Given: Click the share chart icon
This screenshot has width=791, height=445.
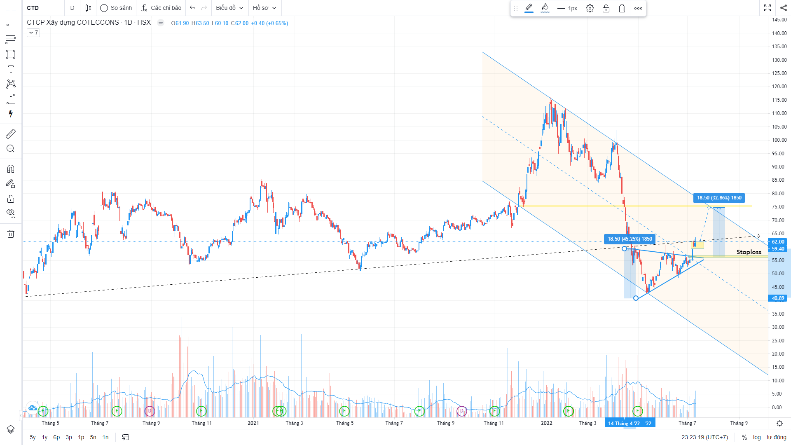Looking at the screenshot, I should [x=783, y=8].
